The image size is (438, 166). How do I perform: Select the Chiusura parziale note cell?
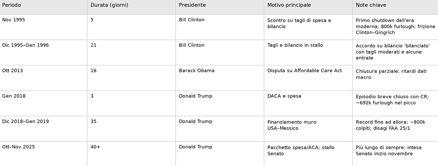click(391, 74)
